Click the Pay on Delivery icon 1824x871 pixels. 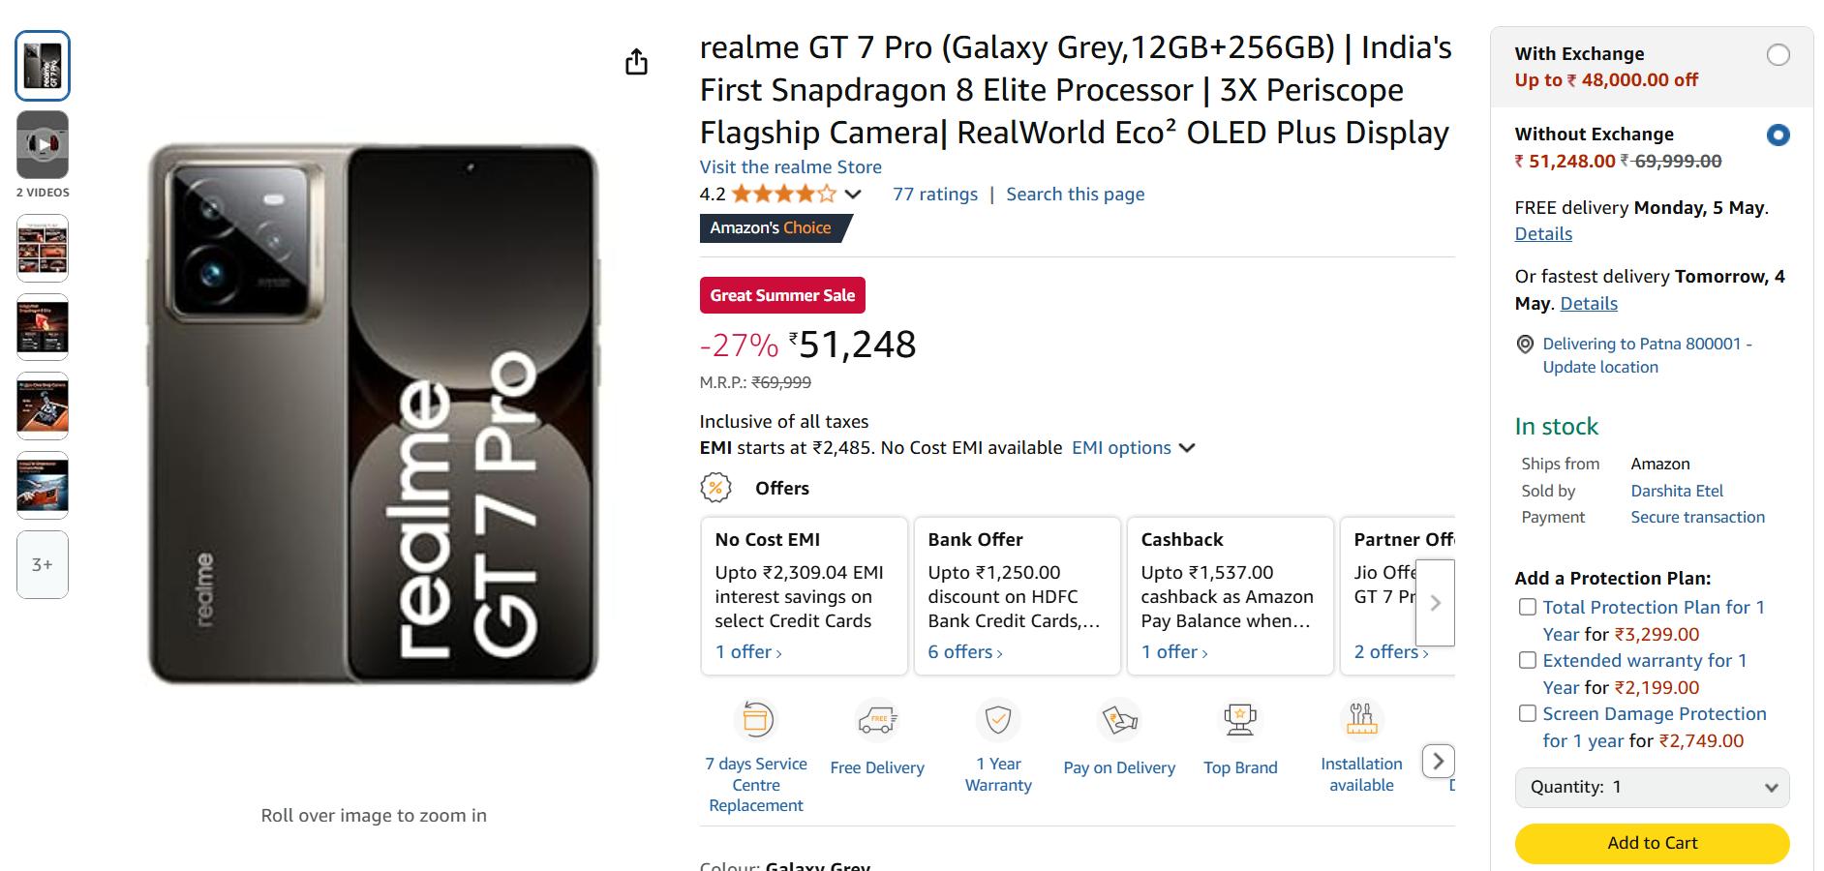1119,720
